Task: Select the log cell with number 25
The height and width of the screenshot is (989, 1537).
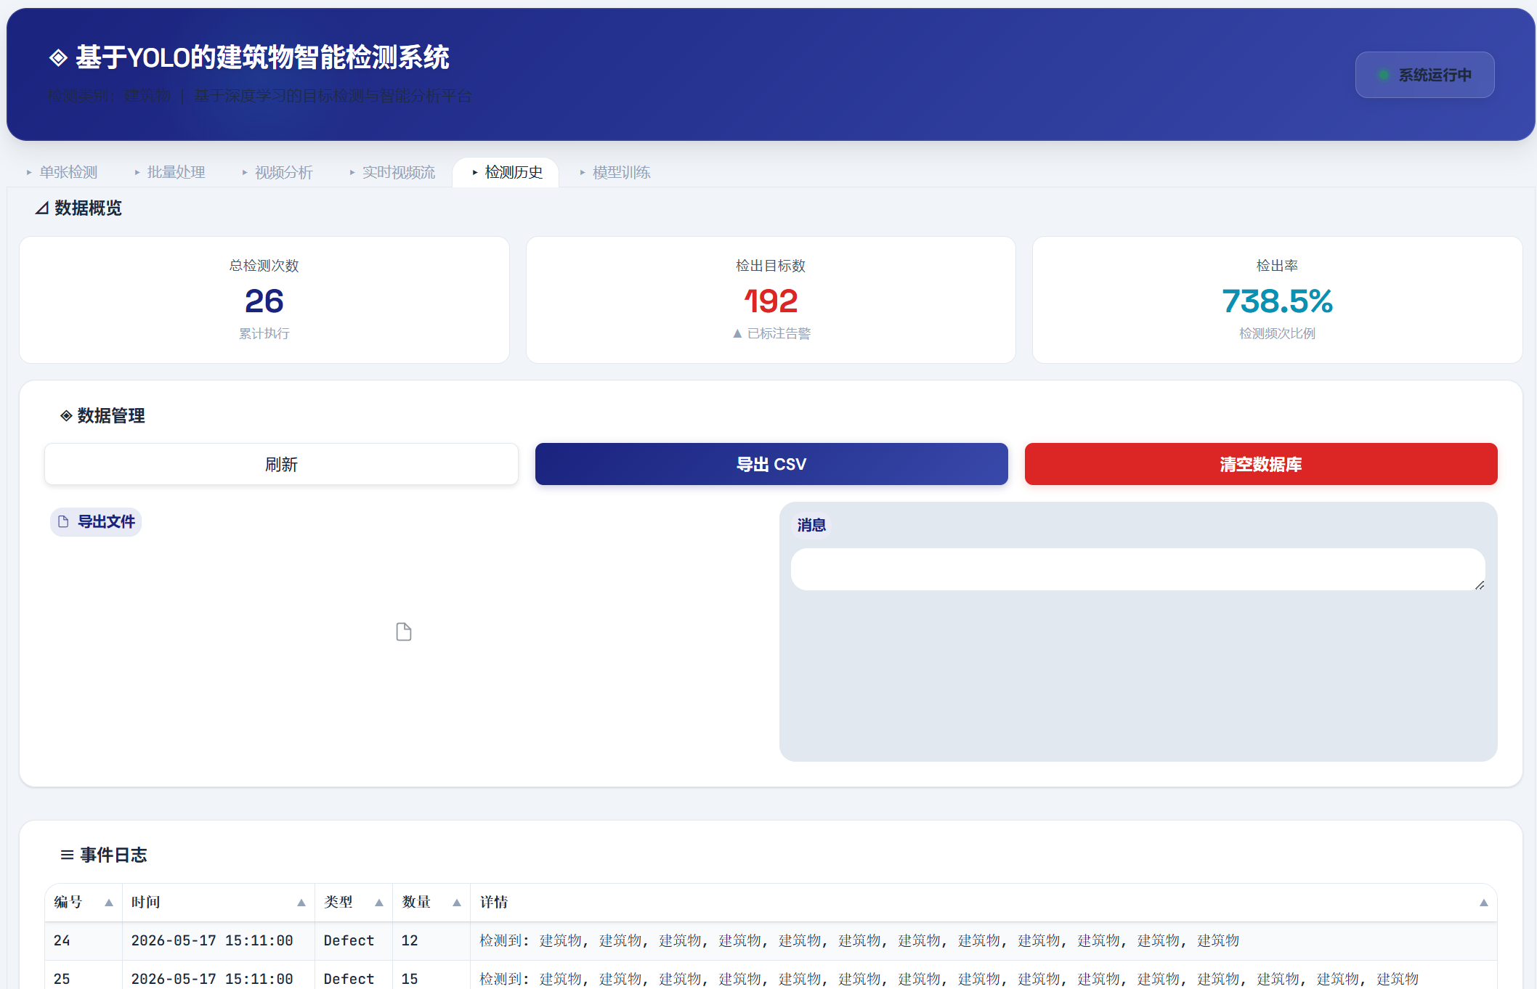Action: tap(84, 977)
